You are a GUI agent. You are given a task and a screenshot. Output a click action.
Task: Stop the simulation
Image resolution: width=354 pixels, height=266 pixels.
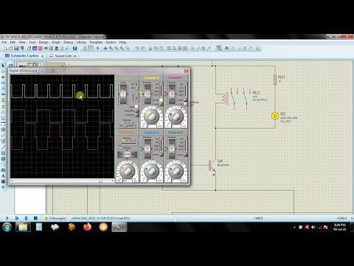[x=35, y=218]
